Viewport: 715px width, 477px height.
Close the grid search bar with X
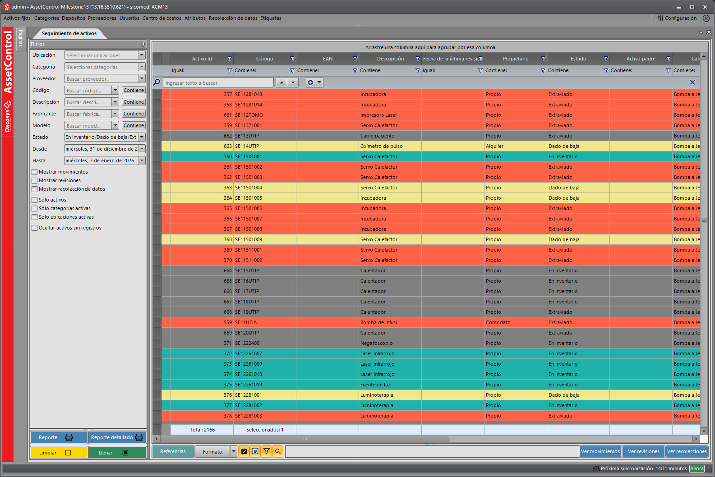tap(692, 83)
